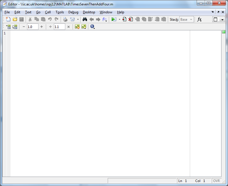Click the debug Step icon
Screen dimensions: 228x186
coord(137,19)
